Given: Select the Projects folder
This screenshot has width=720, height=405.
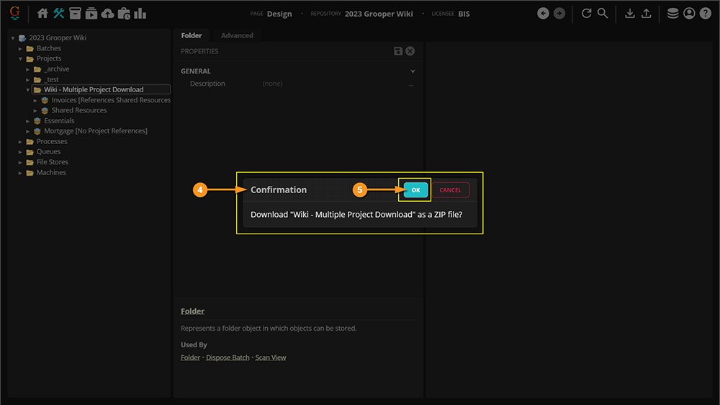Looking at the screenshot, I should click(x=49, y=58).
